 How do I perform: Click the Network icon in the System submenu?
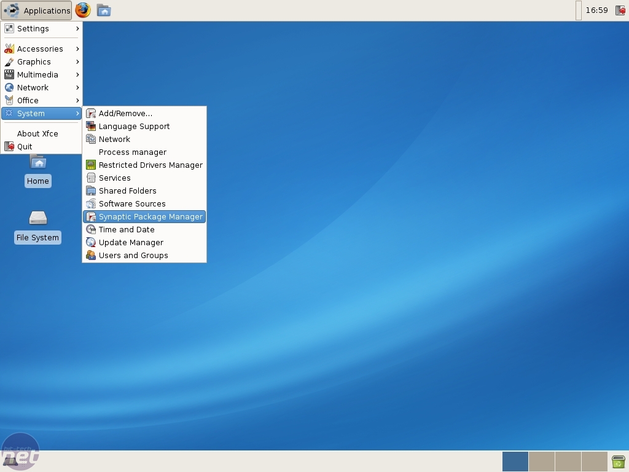[x=91, y=140]
